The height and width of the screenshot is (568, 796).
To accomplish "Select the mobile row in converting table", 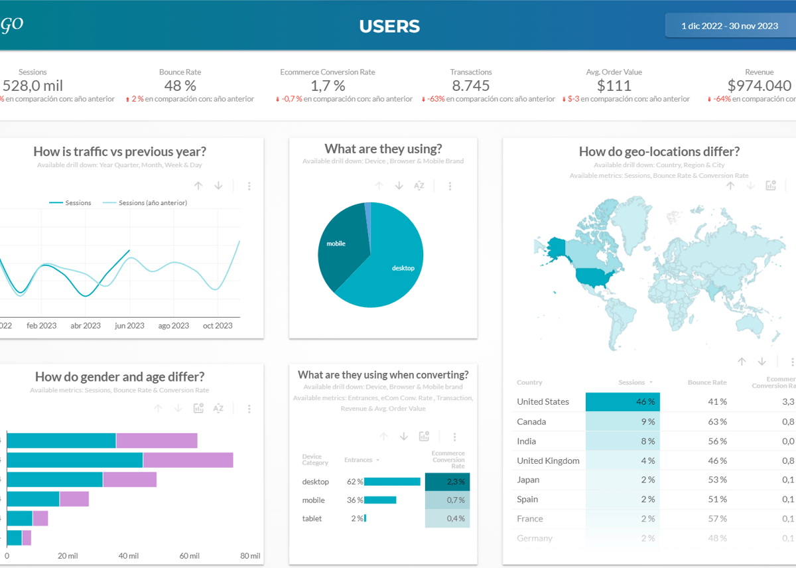I will click(385, 500).
